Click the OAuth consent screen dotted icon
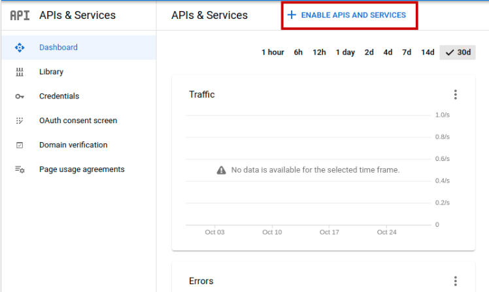This screenshot has height=292, width=489. tap(20, 121)
